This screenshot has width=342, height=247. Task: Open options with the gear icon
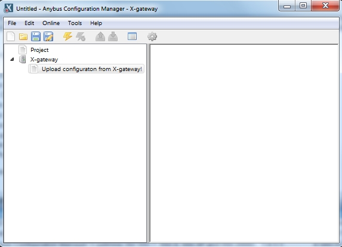[152, 36]
